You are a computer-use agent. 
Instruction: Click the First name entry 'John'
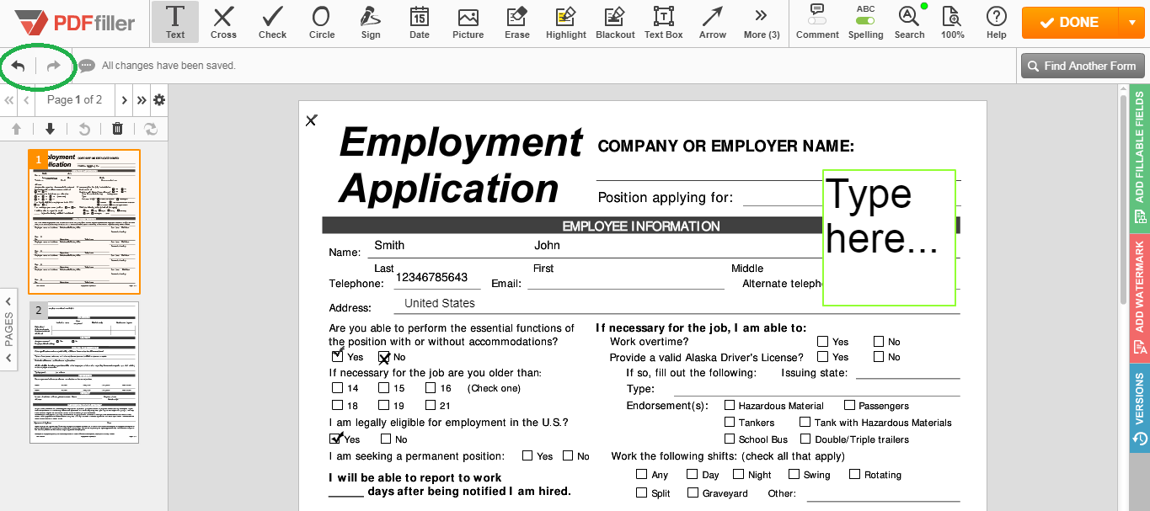[x=547, y=246]
